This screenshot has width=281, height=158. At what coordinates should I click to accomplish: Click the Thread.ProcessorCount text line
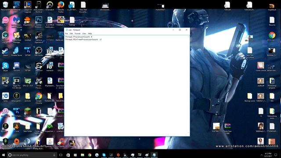(79, 37)
